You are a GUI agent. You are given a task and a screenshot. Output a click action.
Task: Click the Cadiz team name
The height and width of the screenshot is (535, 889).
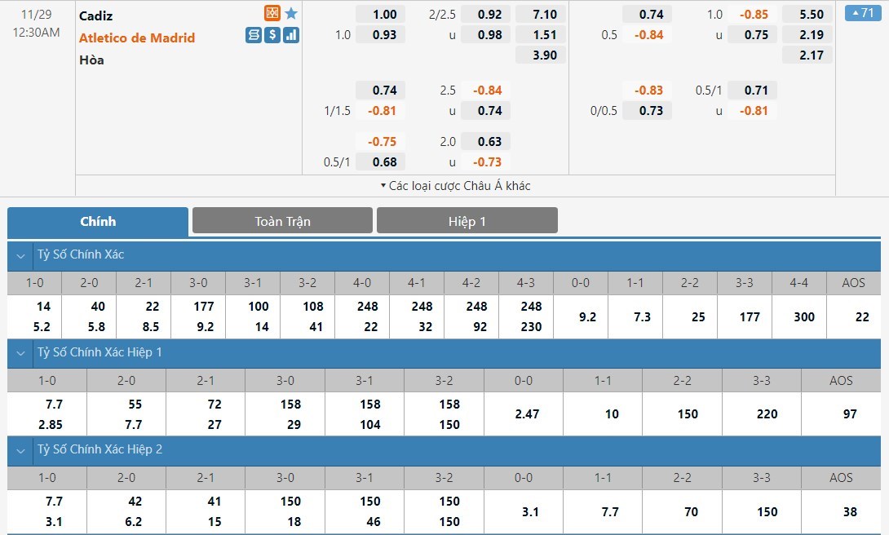(x=96, y=15)
